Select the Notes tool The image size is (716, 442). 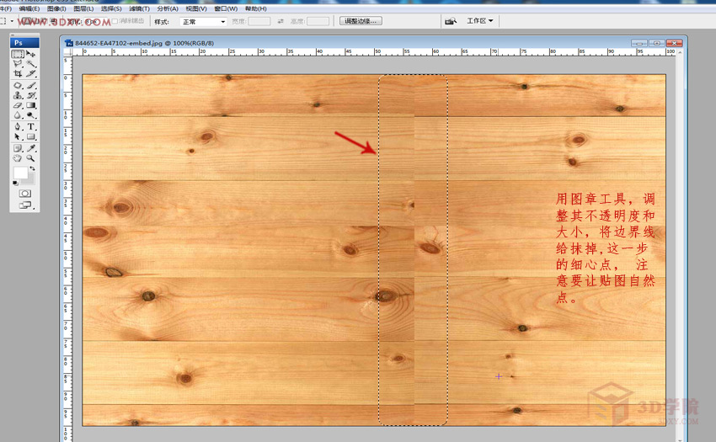click(x=18, y=148)
